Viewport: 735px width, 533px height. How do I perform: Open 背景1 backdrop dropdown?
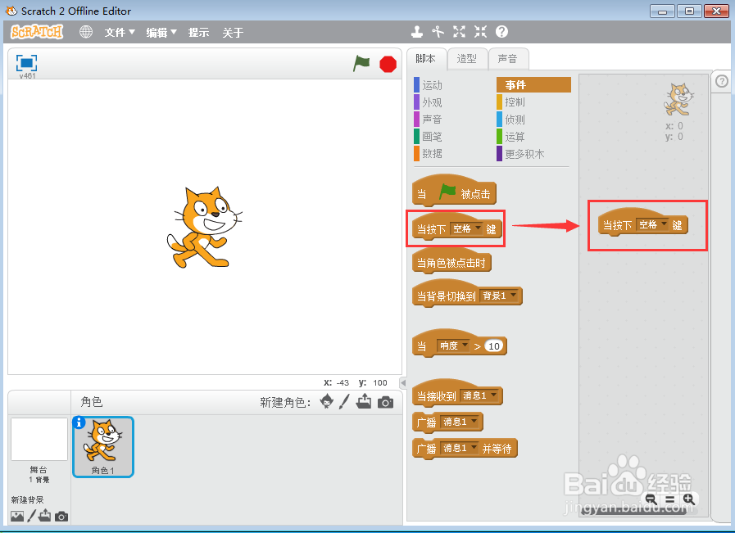pos(499,296)
